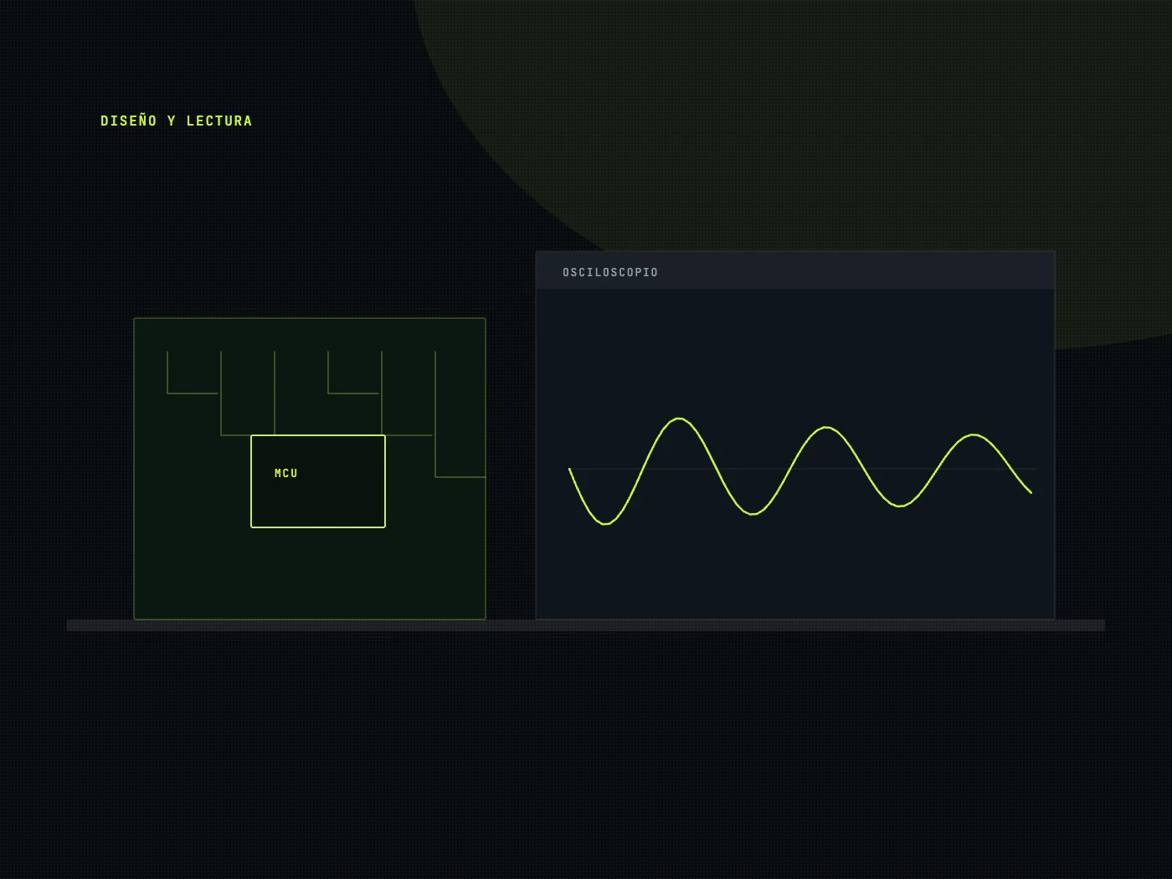Click the "MCU" label on the chip

[286, 473]
